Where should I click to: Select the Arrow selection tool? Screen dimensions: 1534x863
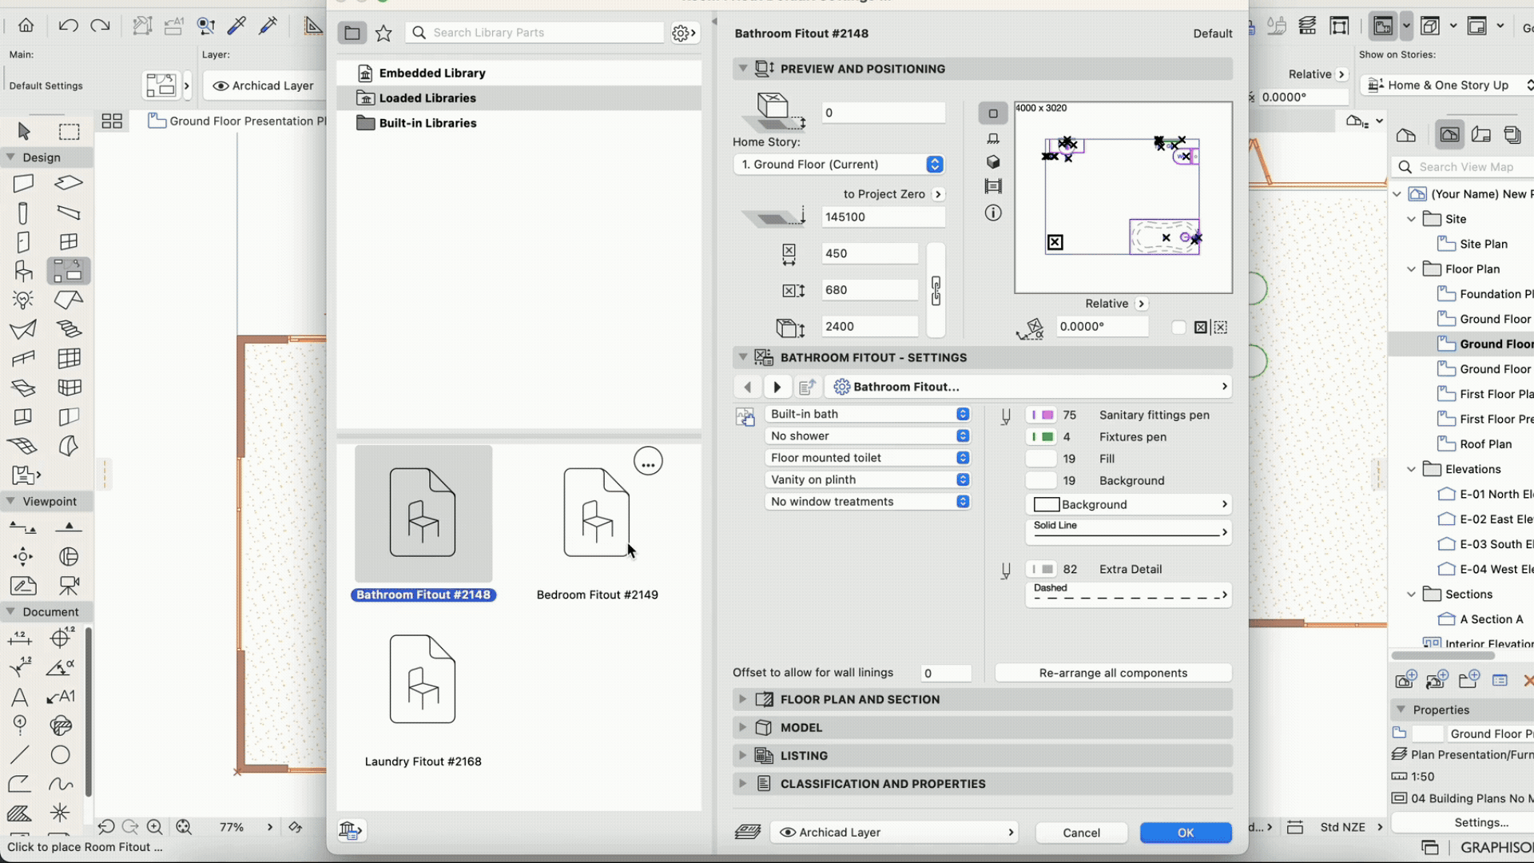click(x=23, y=131)
